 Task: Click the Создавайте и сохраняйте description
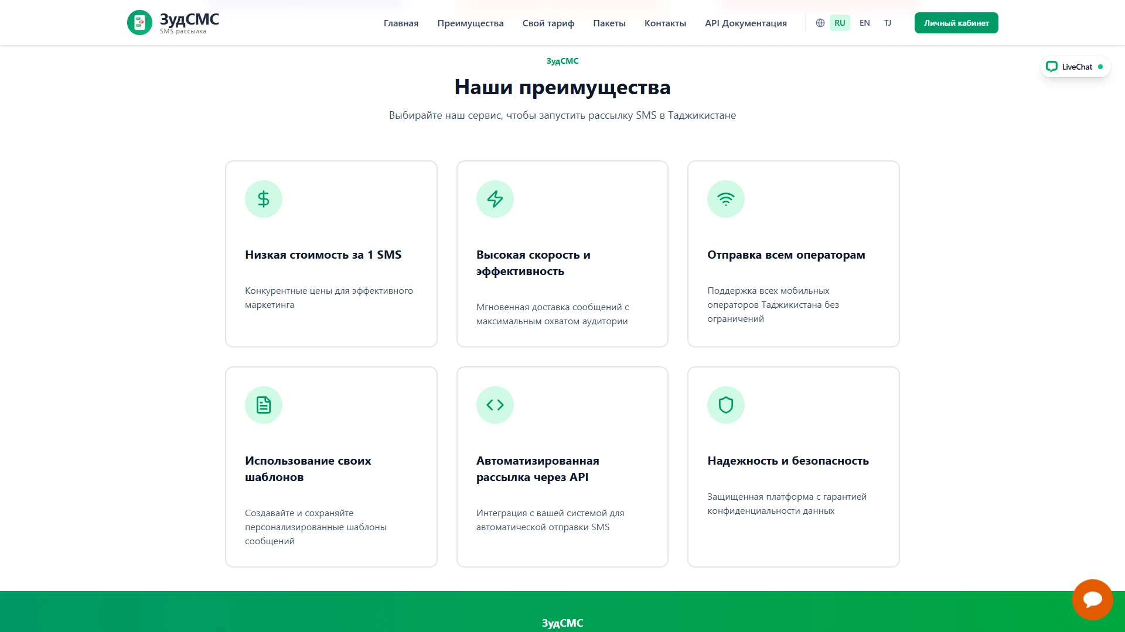pos(316,527)
